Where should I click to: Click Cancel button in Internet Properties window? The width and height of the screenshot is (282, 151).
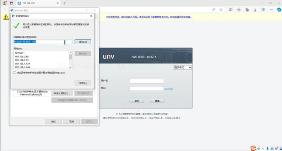72,121
